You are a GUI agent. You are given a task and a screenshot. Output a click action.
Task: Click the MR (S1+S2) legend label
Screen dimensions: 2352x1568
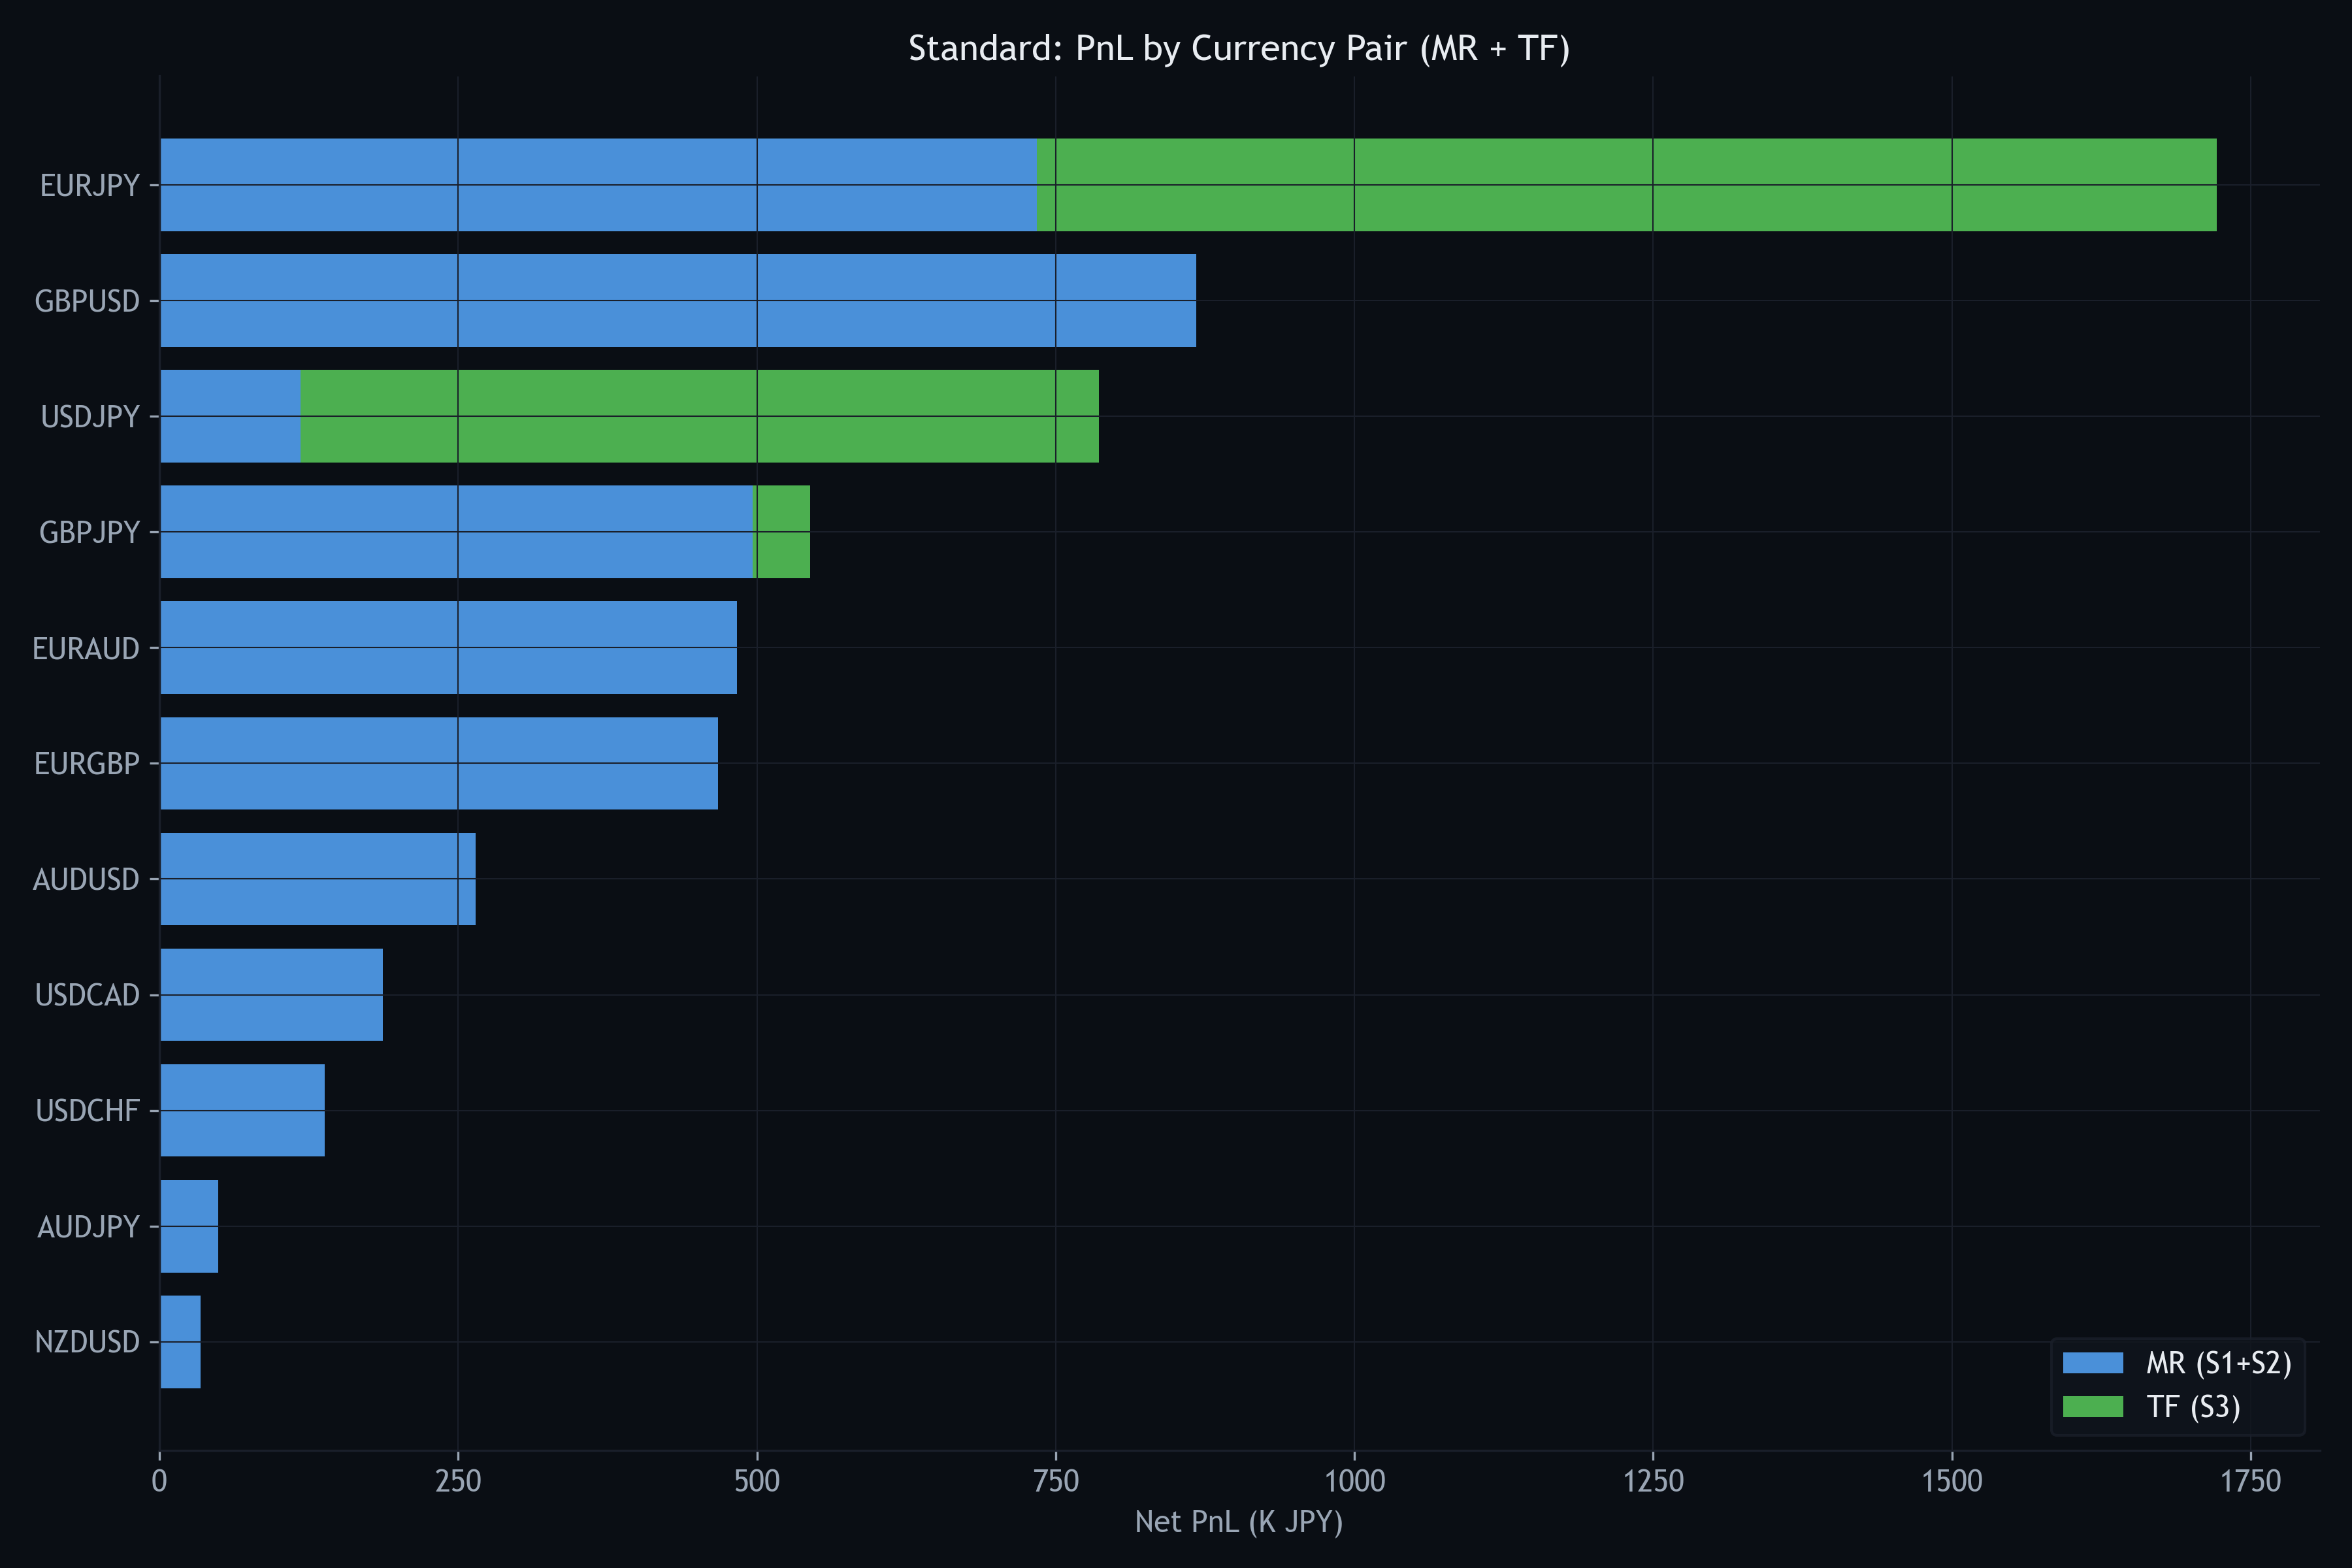click(x=2218, y=1363)
